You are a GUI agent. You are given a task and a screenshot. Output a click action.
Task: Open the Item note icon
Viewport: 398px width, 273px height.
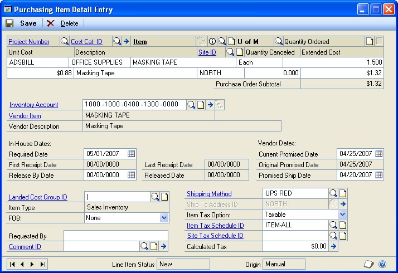click(231, 41)
